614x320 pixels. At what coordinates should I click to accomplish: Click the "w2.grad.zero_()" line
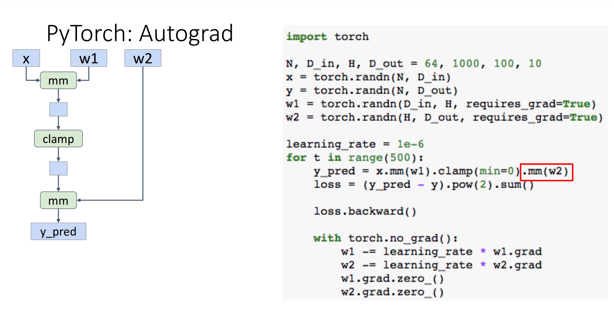tap(393, 292)
